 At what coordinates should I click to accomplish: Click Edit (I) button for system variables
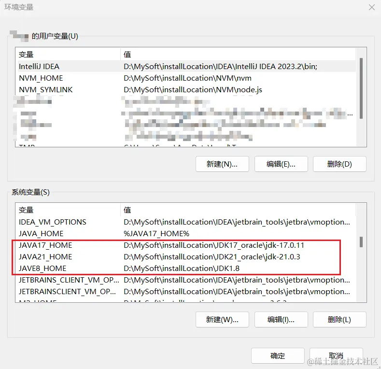(281, 319)
